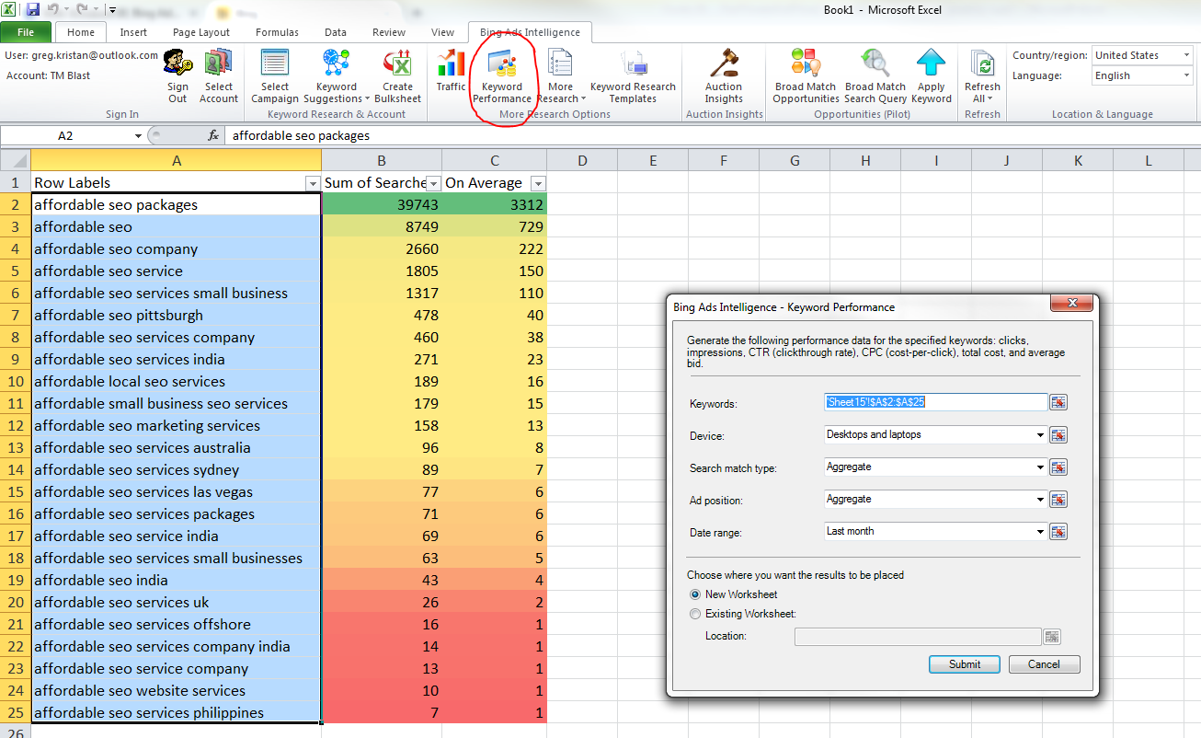Screen dimensions: 1201x738
Task: Select the New Worksheet radio option
Action: [x=695, y=594]
